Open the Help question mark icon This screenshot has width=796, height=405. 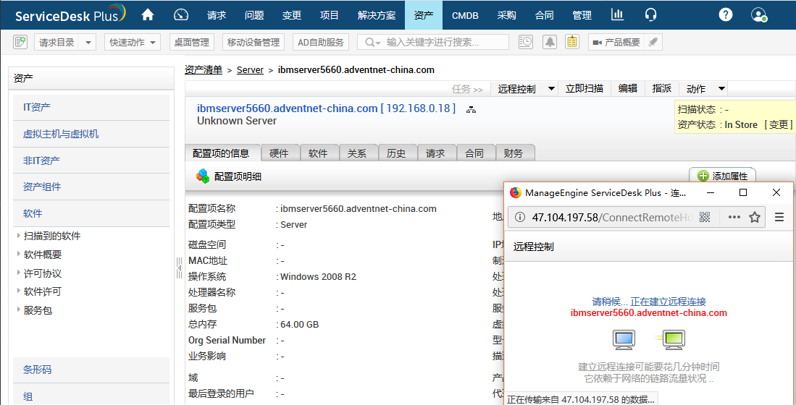(726, 15)
